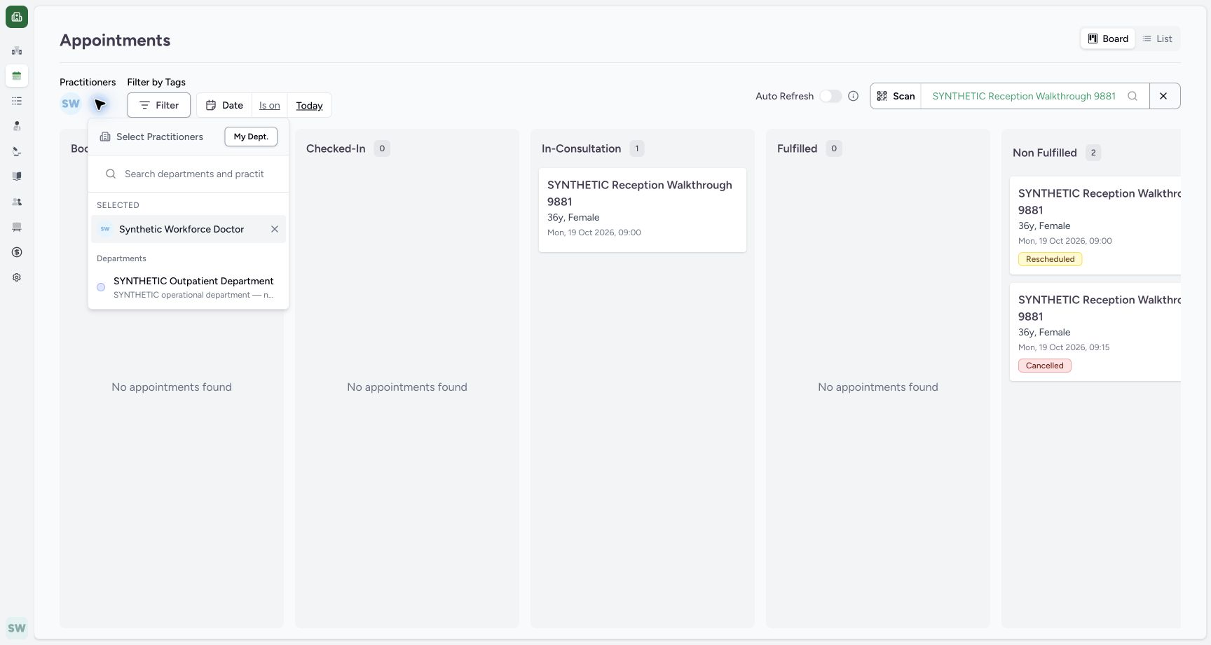The height and width of the screenshot is (645, 1211).
Task: Switch to the Board view tab
Action: tap(1108, 39)
